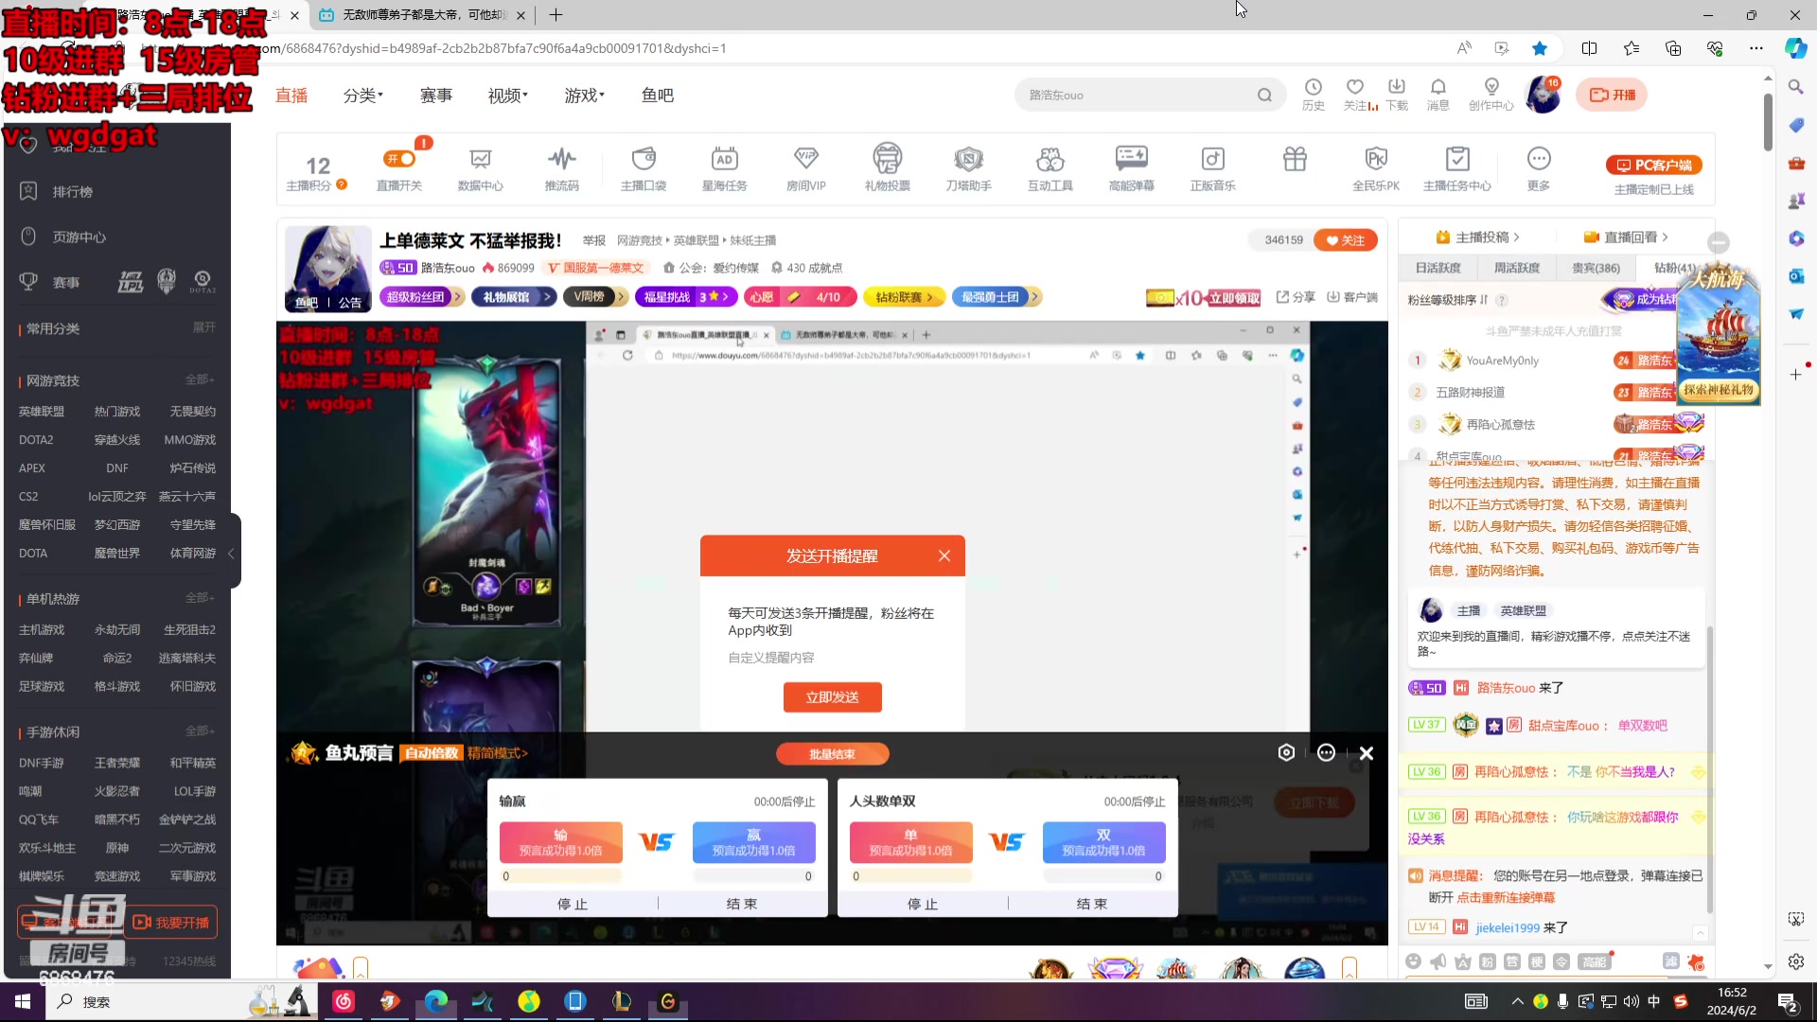
Task: Open the 数据中心 data center icon
Action: (x=480, y=168)
